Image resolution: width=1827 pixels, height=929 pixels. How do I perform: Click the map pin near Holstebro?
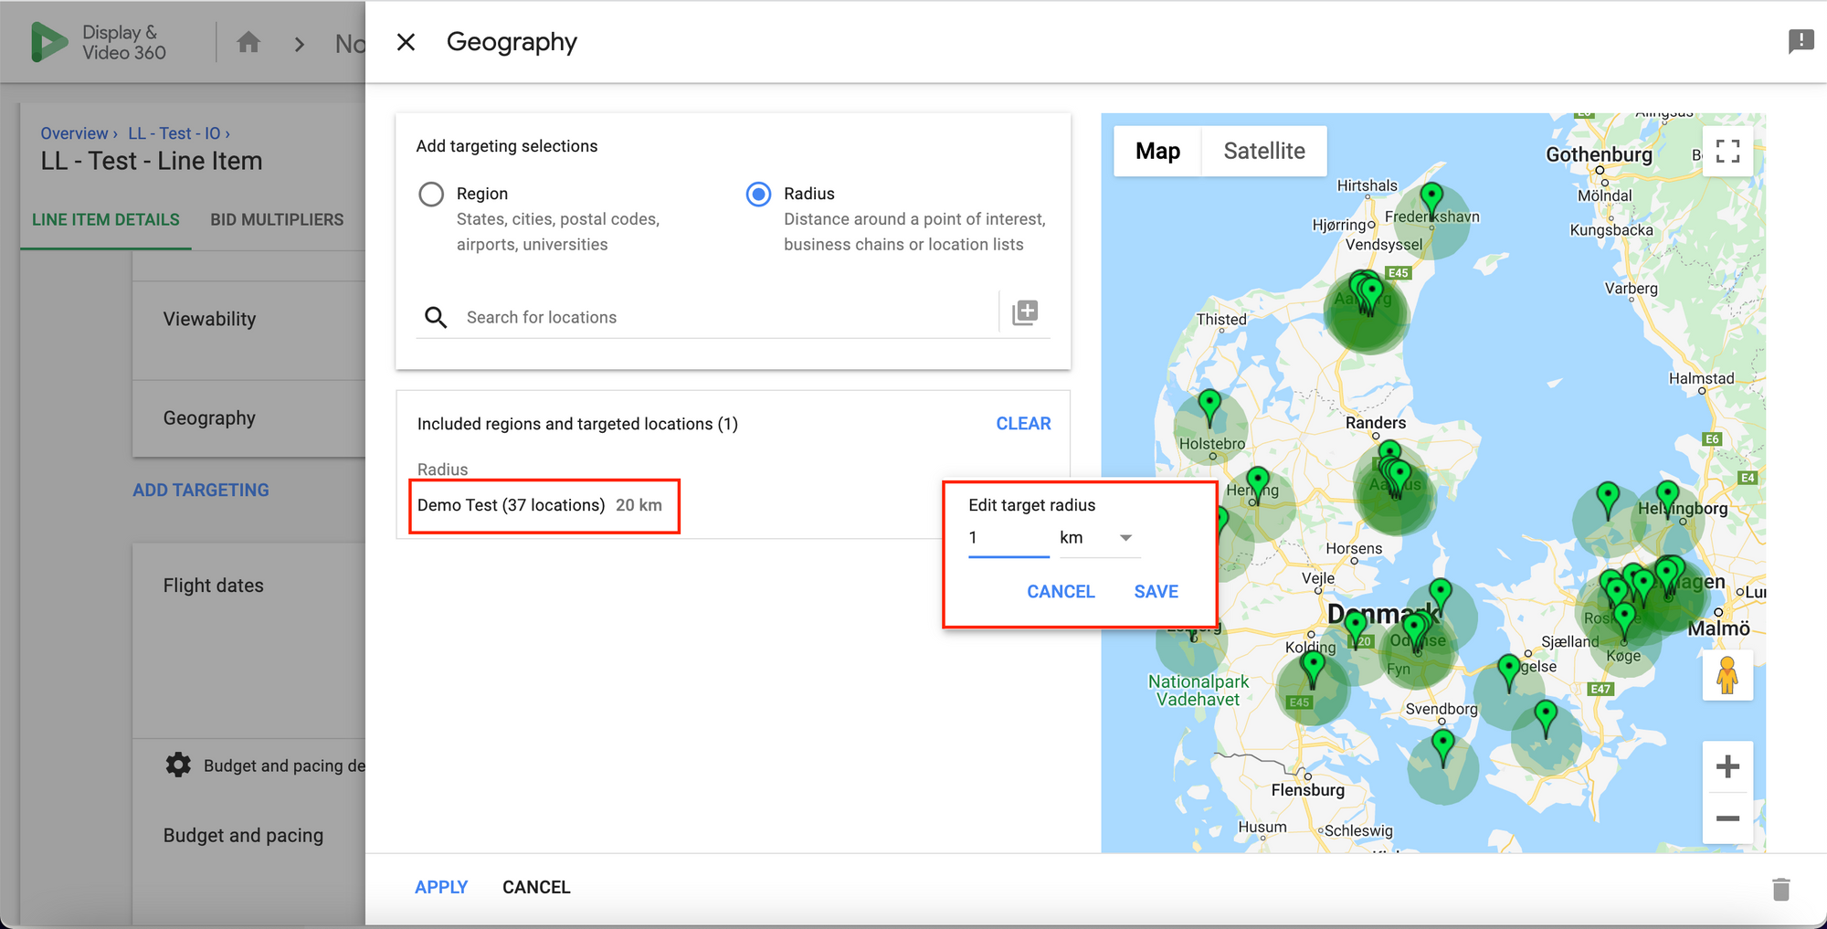click(x=1209, y=407)
